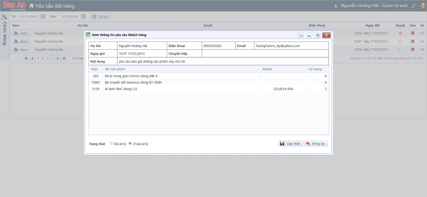Click the logout door icon
Image resolution: width=427 pixels, height=197 pixels.
(421, 6)
